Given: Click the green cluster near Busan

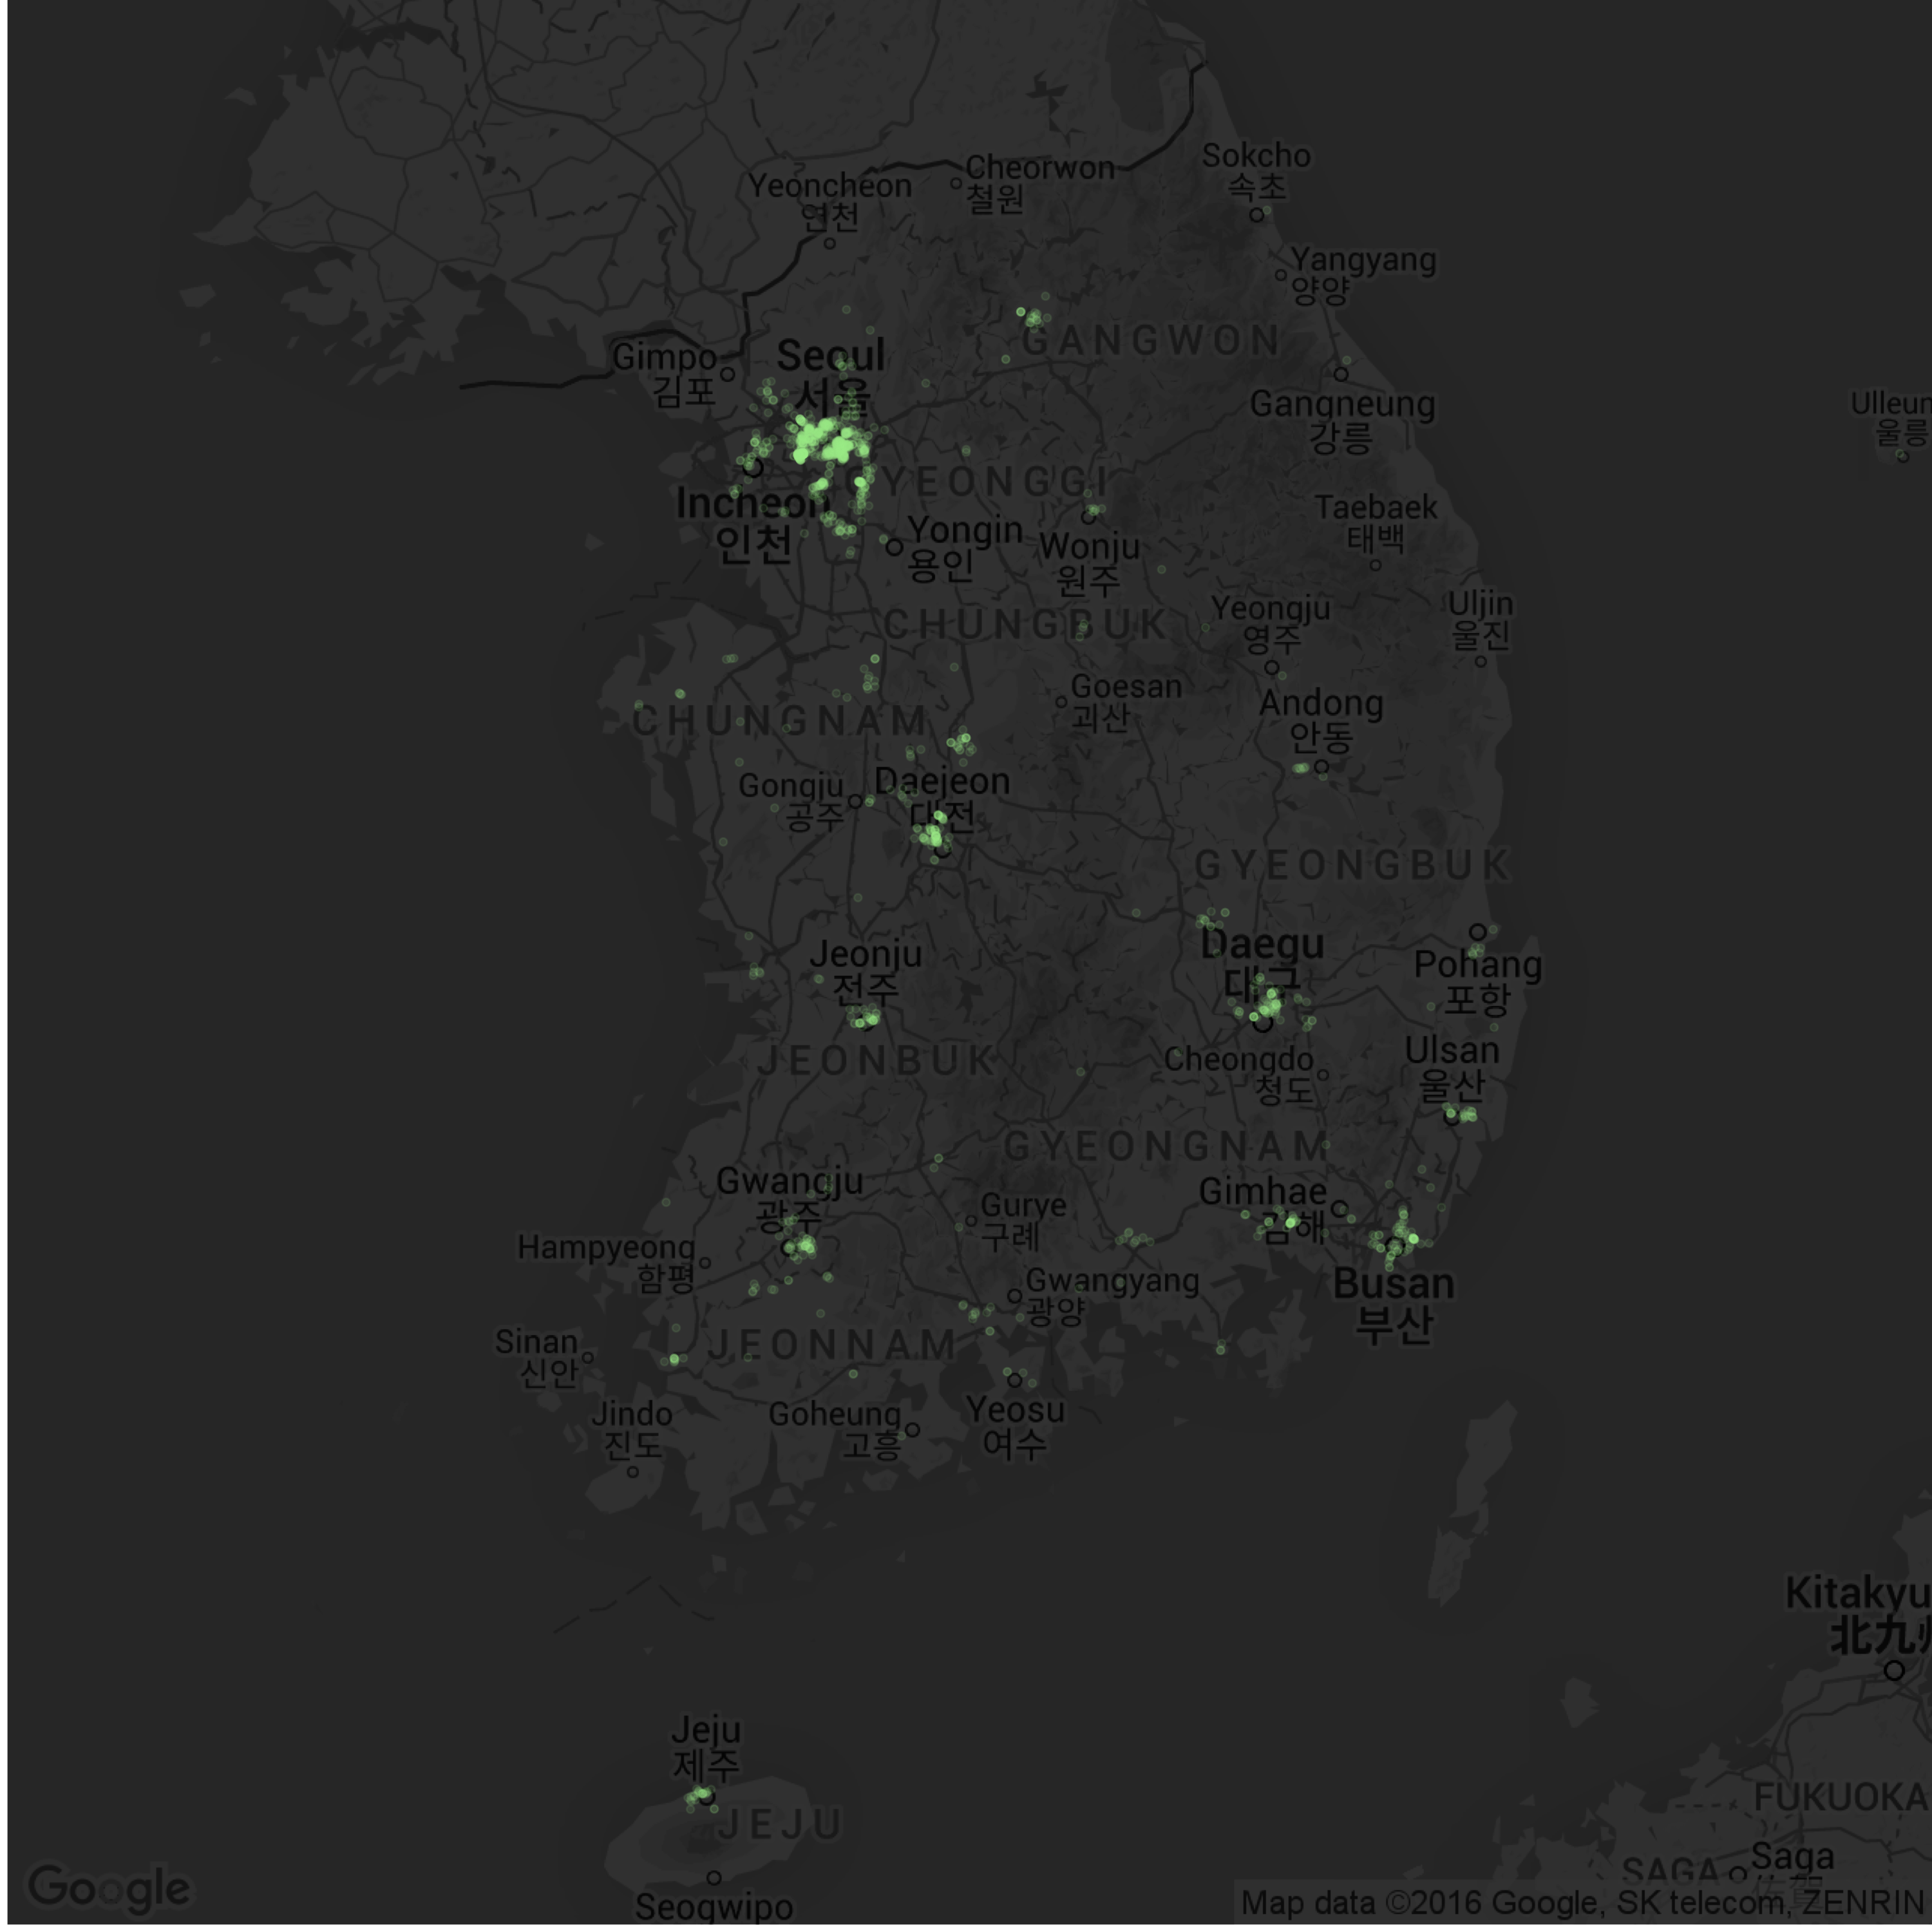Looking at the screenshot, I should point(1400,1240).
